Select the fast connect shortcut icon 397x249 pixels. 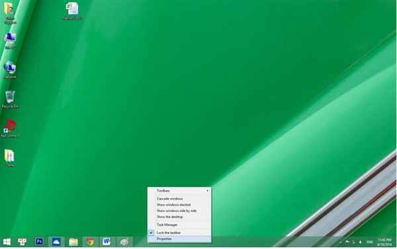pos(10,129)
